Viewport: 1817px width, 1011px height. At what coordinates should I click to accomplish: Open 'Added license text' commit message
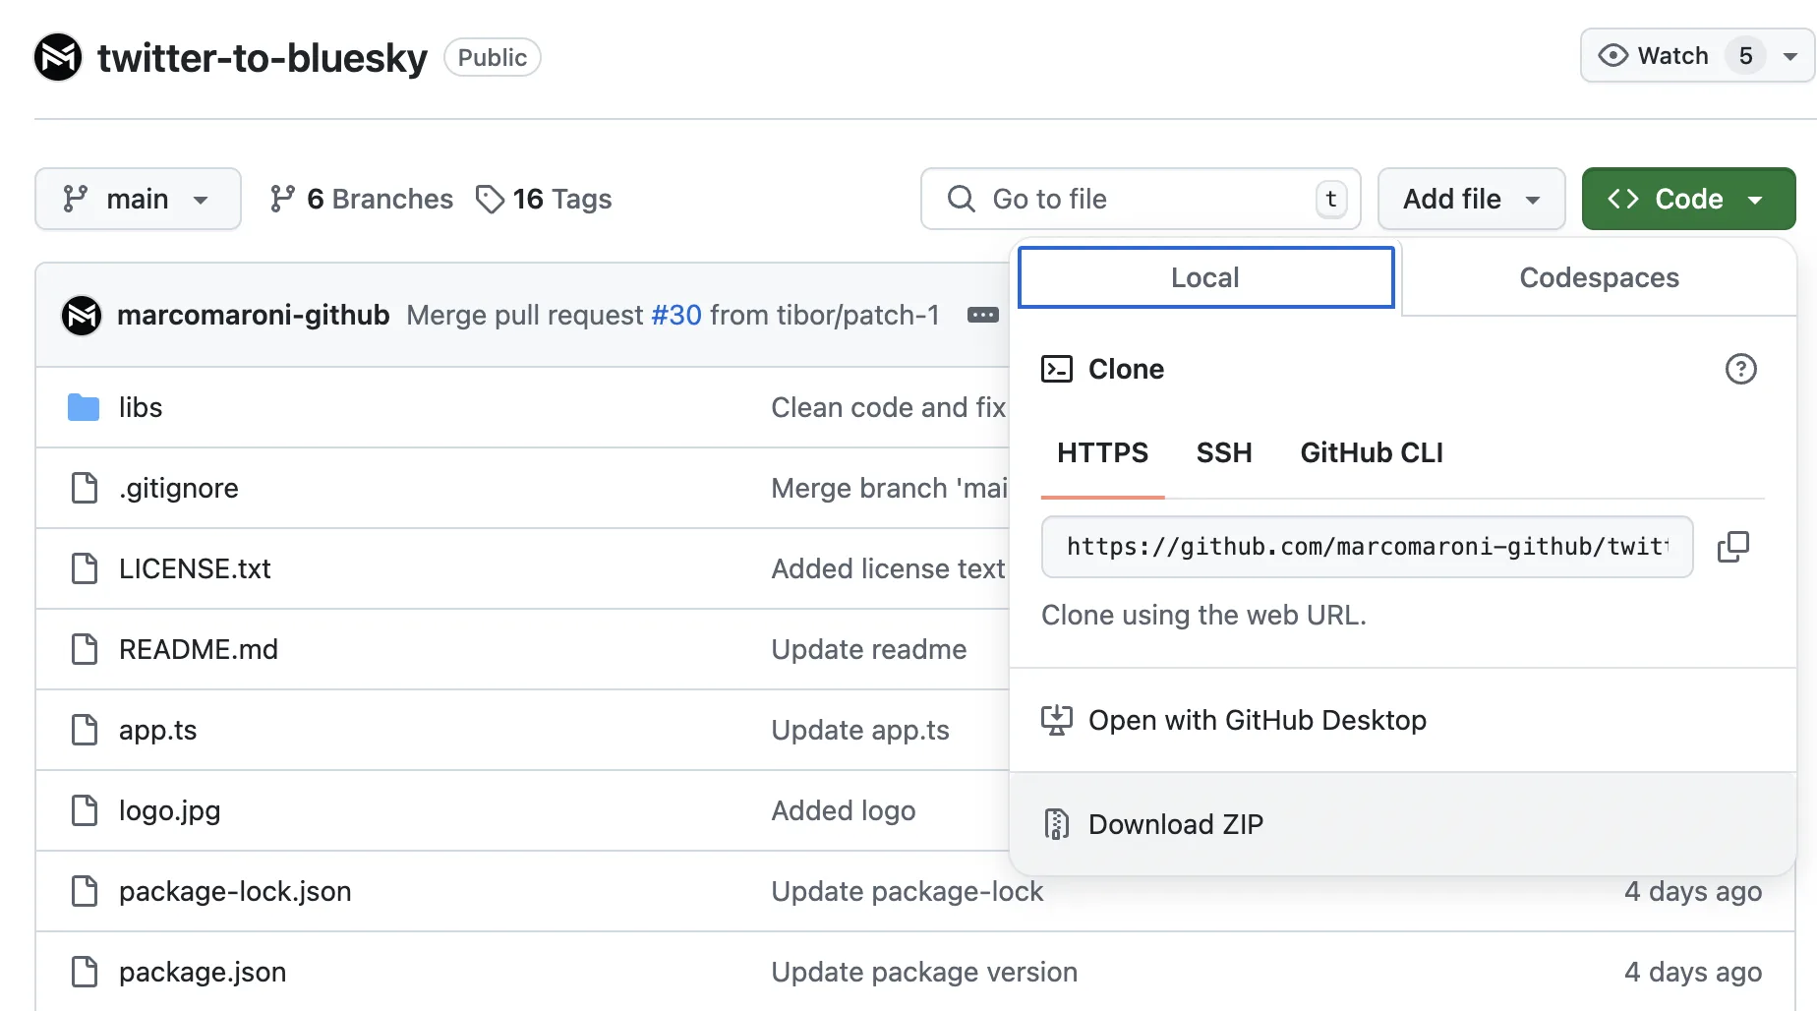coord(889,568)
